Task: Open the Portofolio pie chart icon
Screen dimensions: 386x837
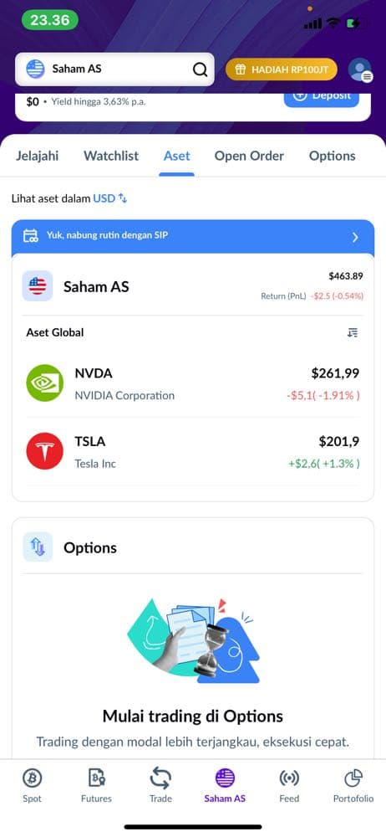Action: point(353,778)
